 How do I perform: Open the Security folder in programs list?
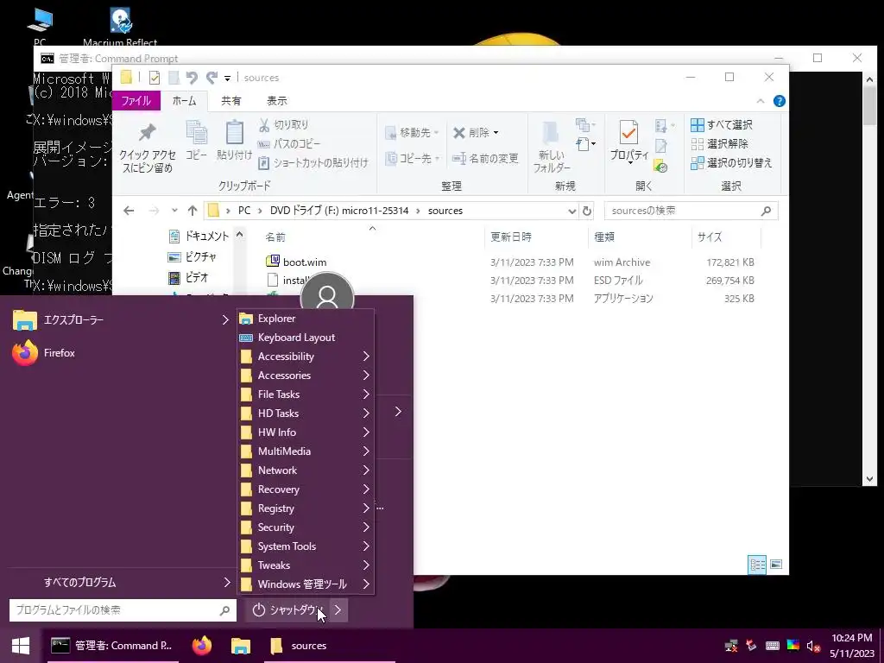(x=306, y=527)
